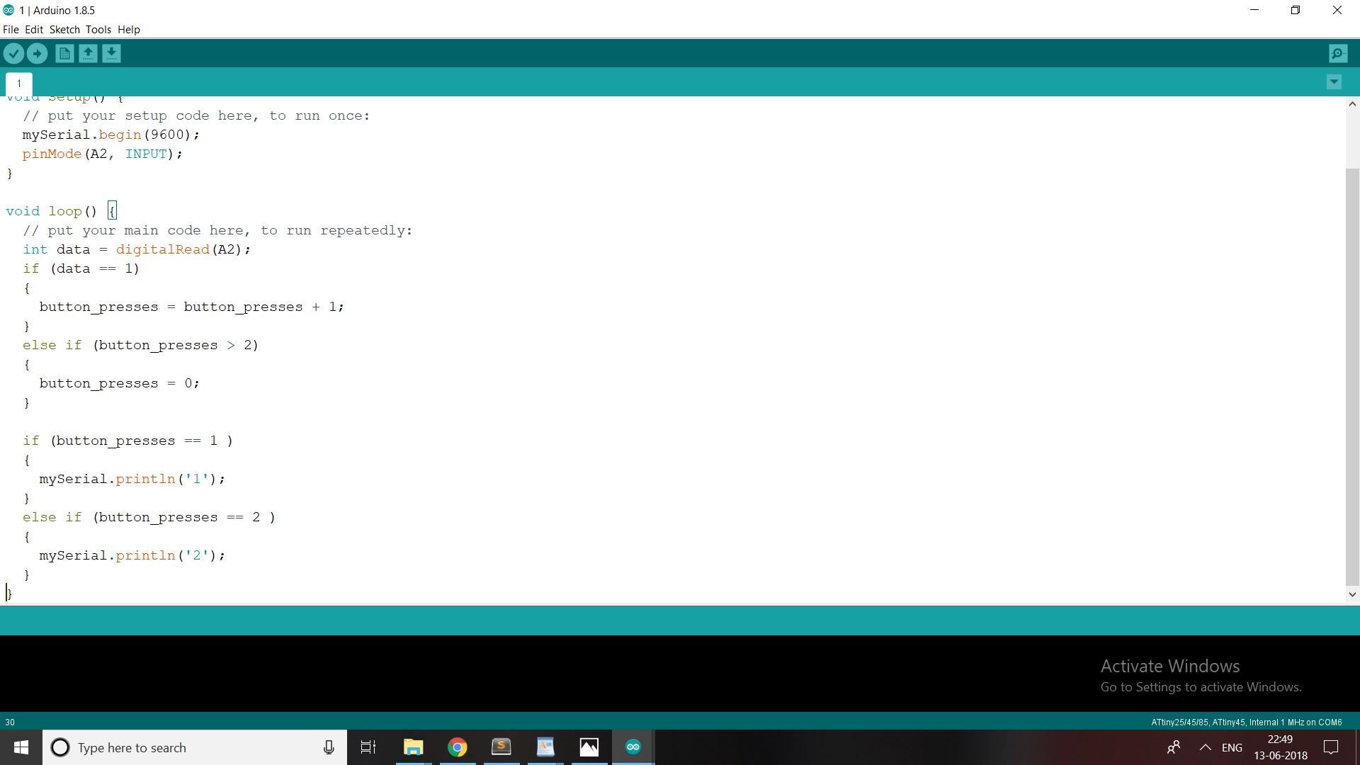
Task: Open the Tools menu
Action: pos(98,30)
